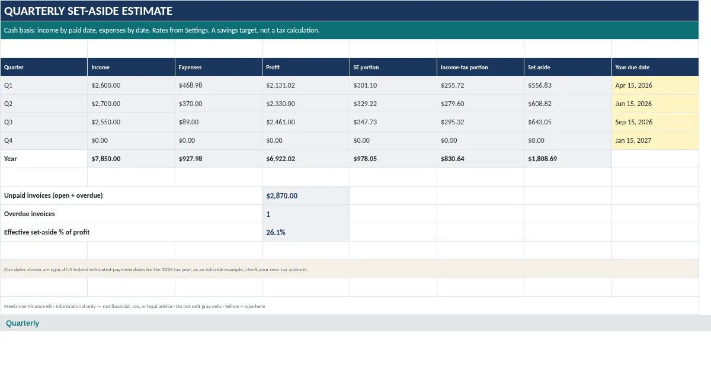Screen dimensions: 711x379
Task: Select Q1 income-tax portion $255.72
Action: [481, 85]
